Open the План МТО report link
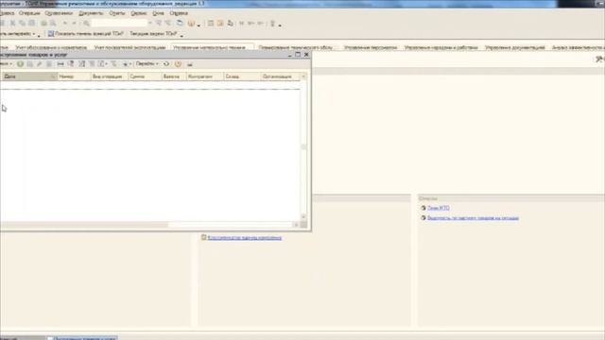Viewport: 605px width, 340px height. 439,208
